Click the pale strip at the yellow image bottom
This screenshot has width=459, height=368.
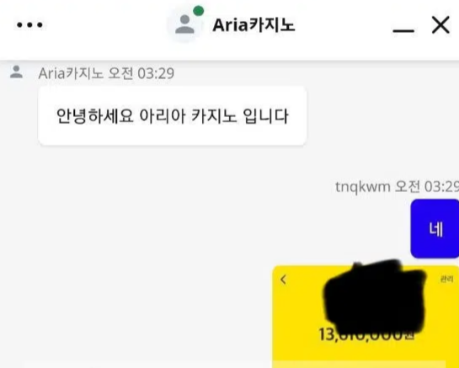click(x=361, y=365)
